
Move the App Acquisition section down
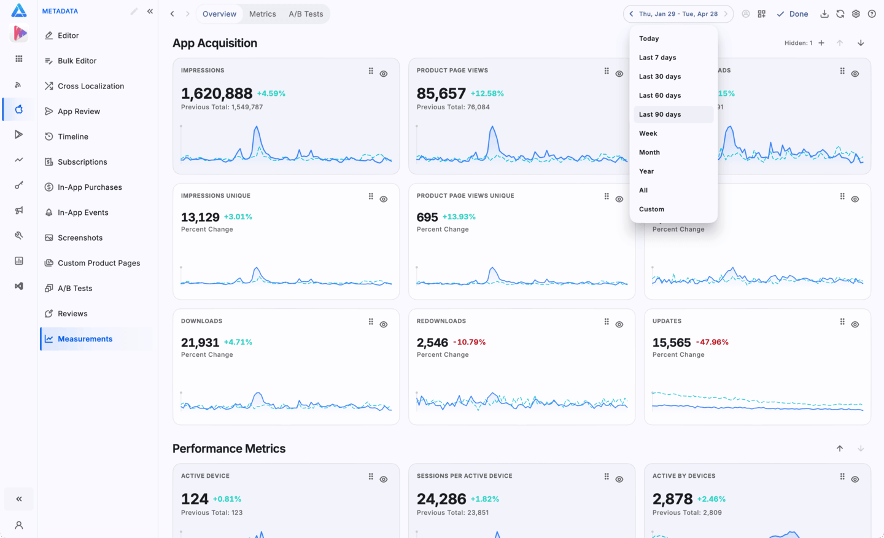pyautogui.click(x=861, y=43)
